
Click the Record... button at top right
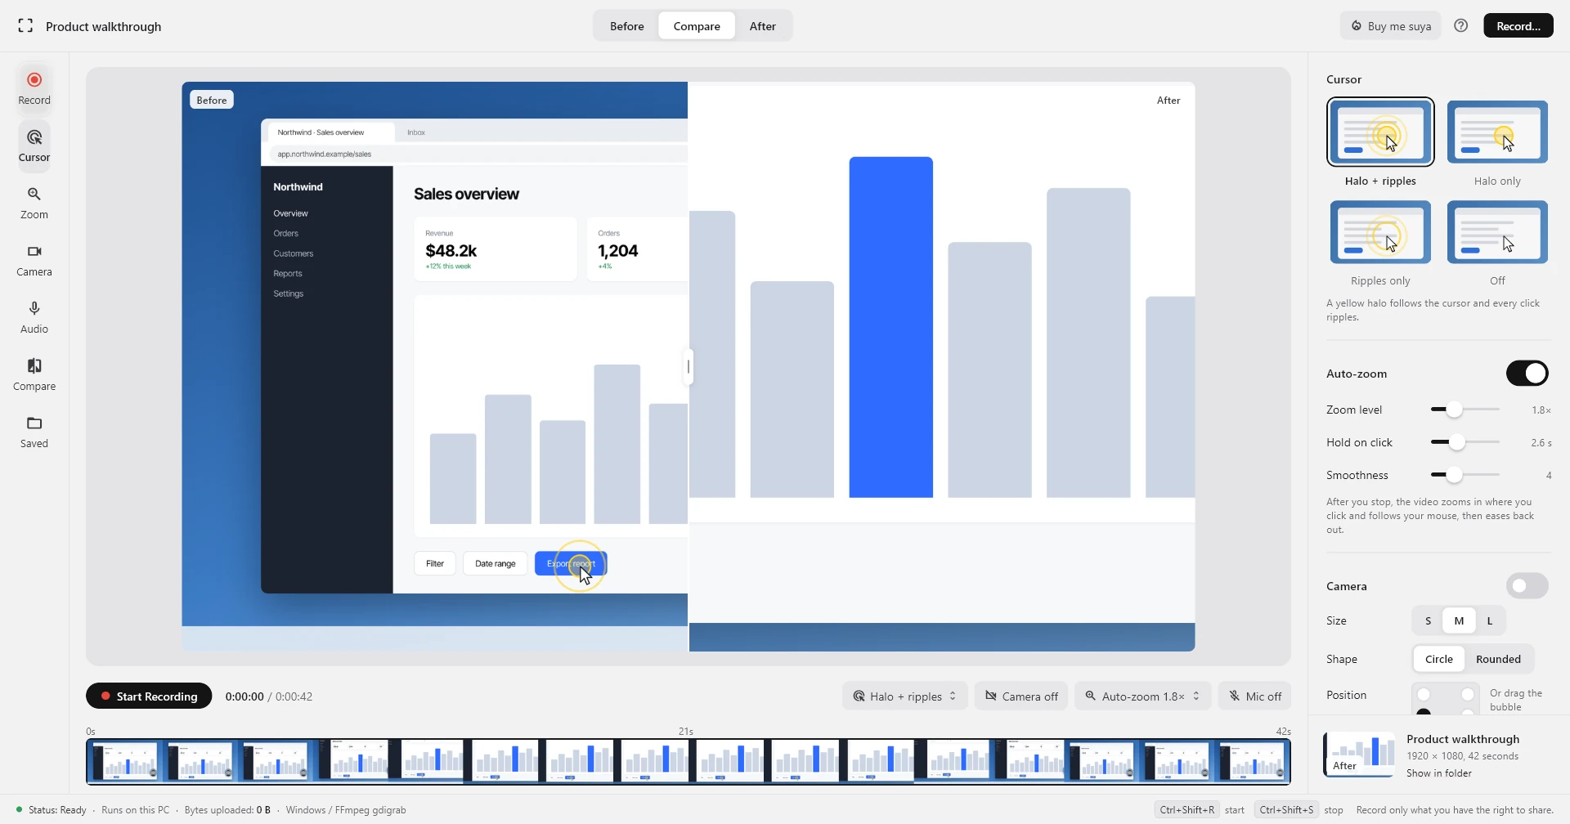click(x=1518, y=26)
